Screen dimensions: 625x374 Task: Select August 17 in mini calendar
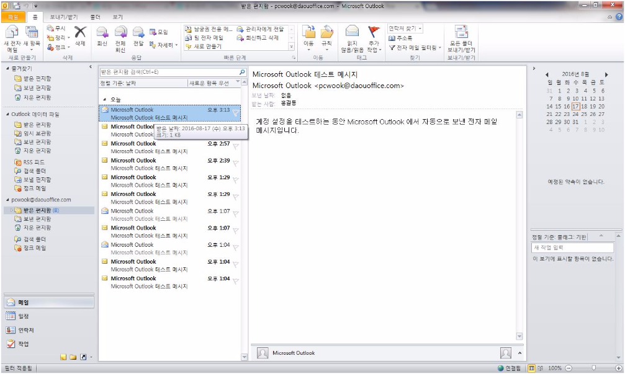(575, 106)
